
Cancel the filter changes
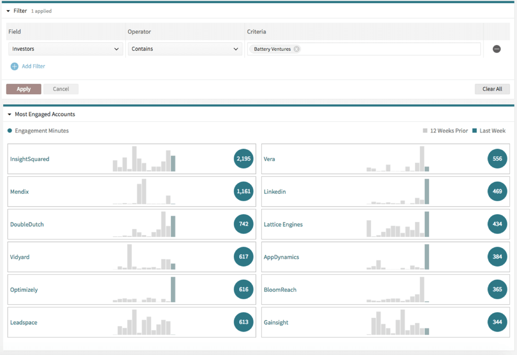[x=61, y=89]
